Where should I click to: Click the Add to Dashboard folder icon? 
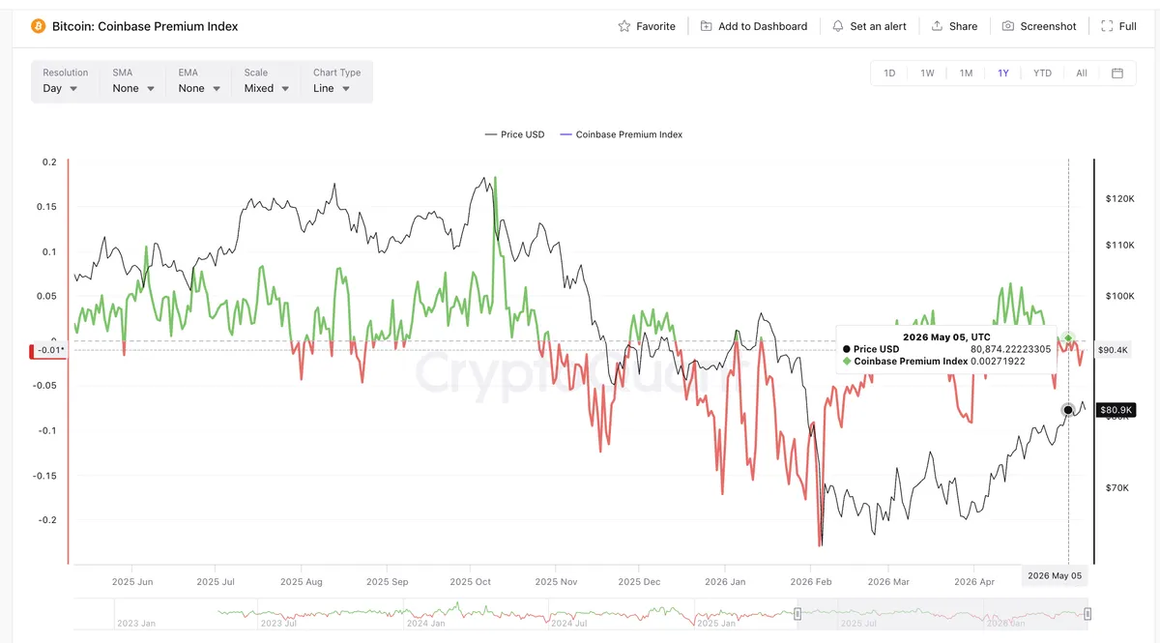(707, 26)
